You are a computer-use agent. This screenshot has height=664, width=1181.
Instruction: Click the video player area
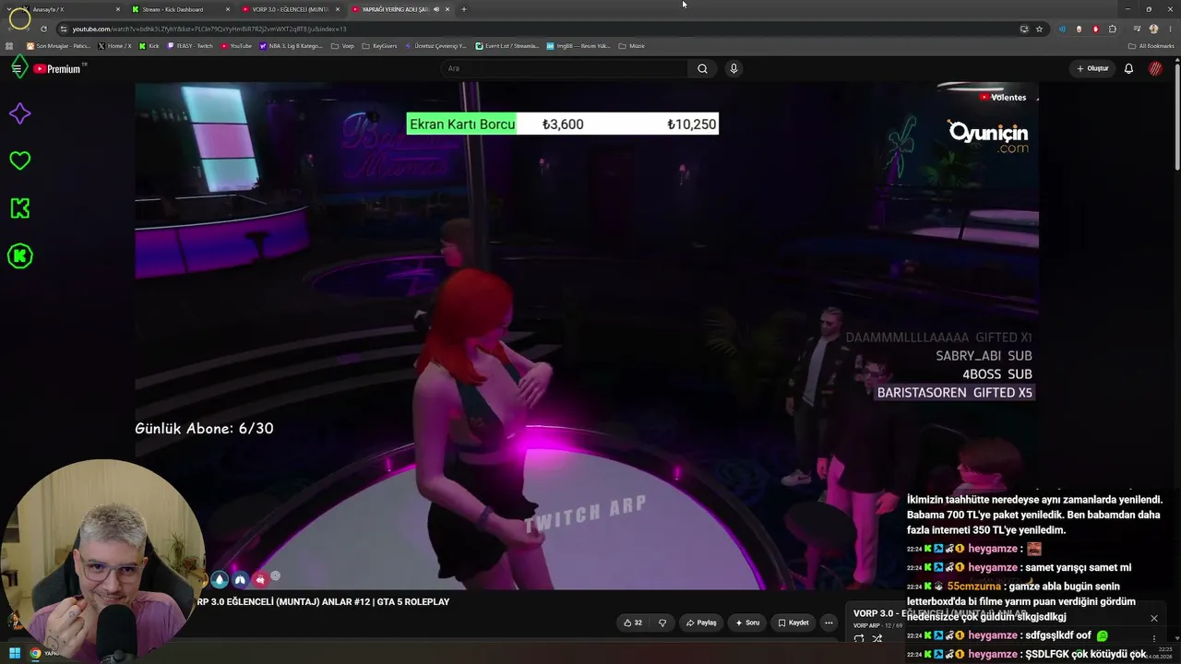coord(587,336)
